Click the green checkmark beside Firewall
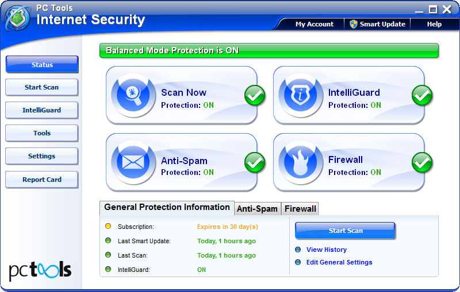The height and width of the screenshot is (292, 460). (x=422, y=163)
